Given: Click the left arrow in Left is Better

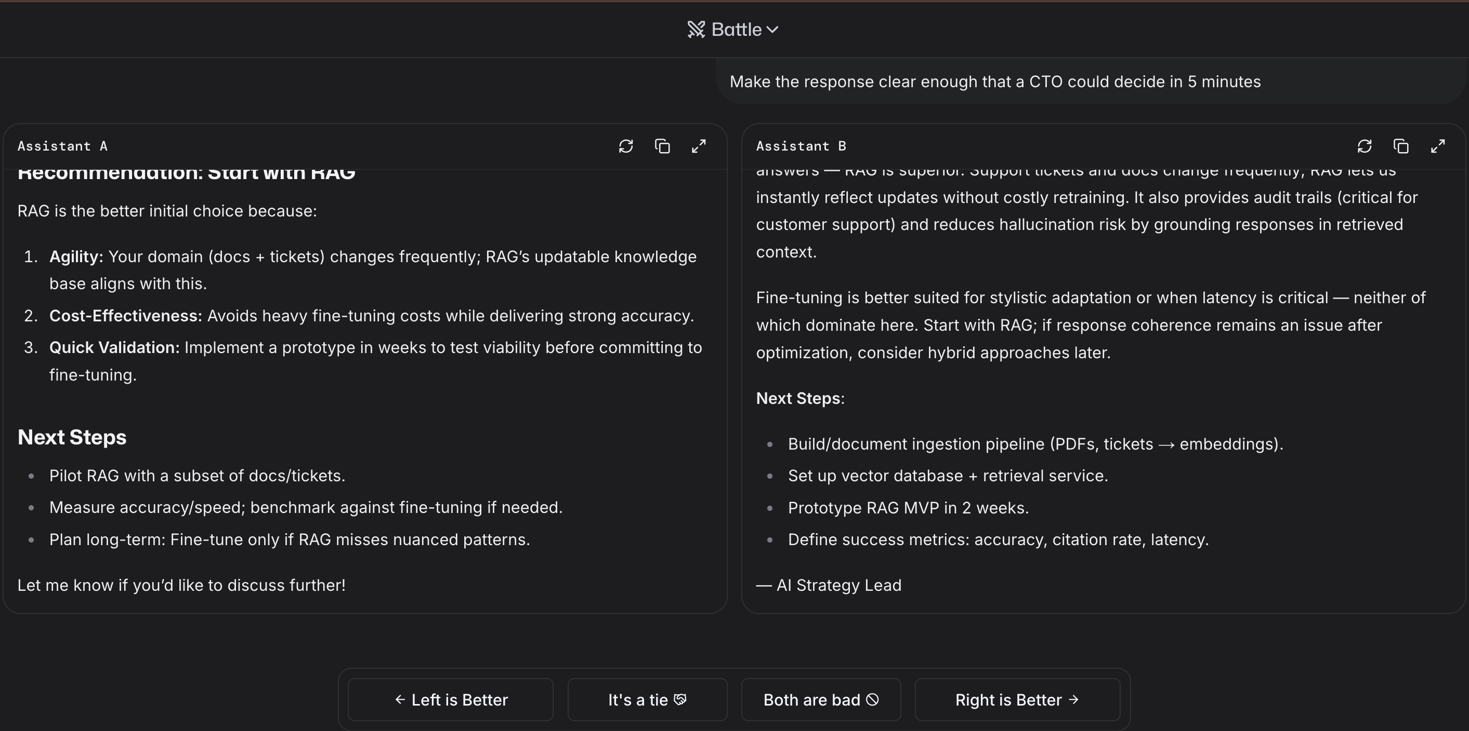Looking at the screenshot, I should tap(399, 700).
